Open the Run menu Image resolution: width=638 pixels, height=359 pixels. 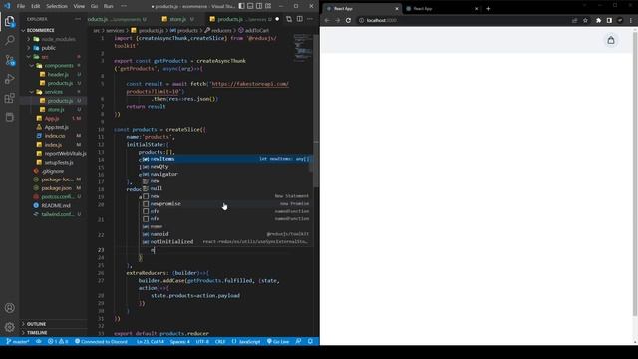tap(109, 6)
